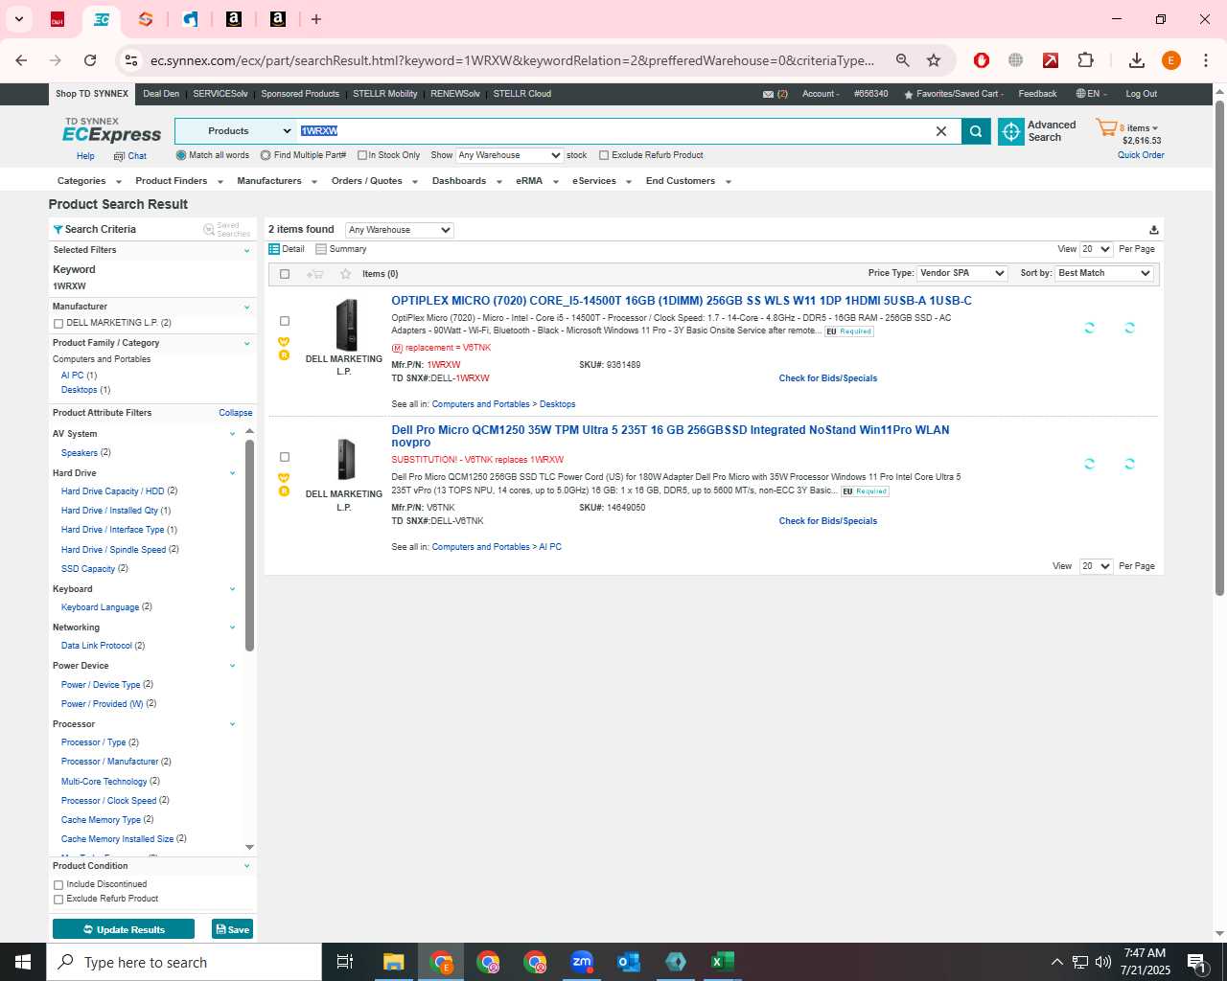Screen dimensions: 1227x981
Task: Open the Adobe Acrobat extension icon
Action: (1051, 60)
